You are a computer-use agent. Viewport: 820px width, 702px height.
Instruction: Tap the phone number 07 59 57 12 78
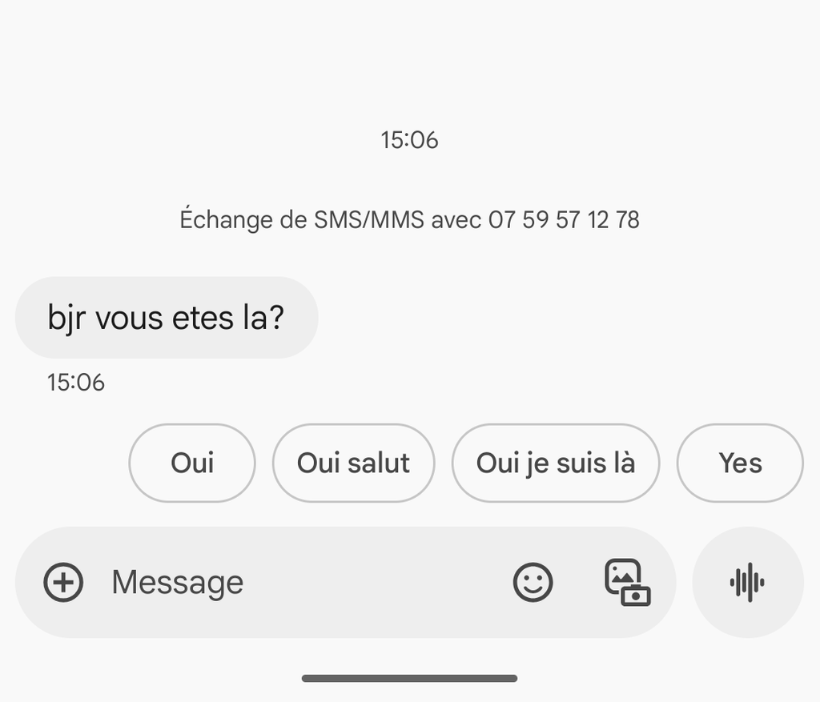[564, 219]
